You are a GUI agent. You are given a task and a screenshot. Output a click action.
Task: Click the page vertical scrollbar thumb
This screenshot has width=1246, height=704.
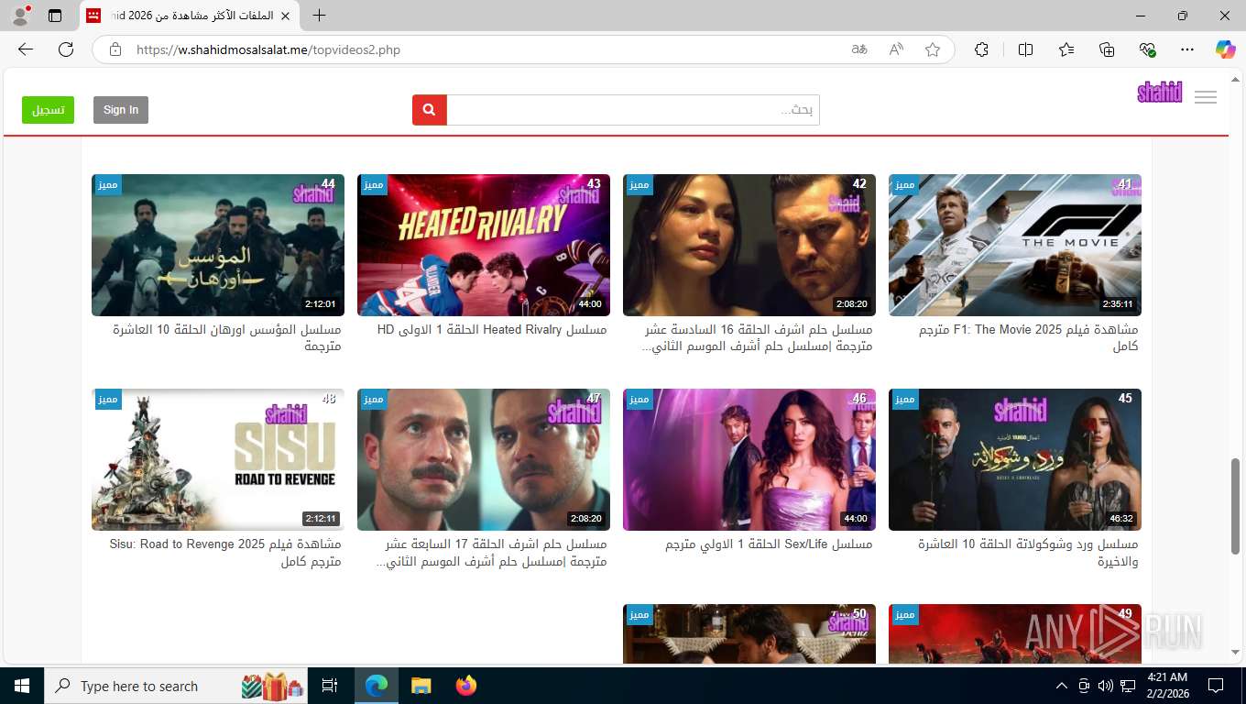click(1237, 504)
